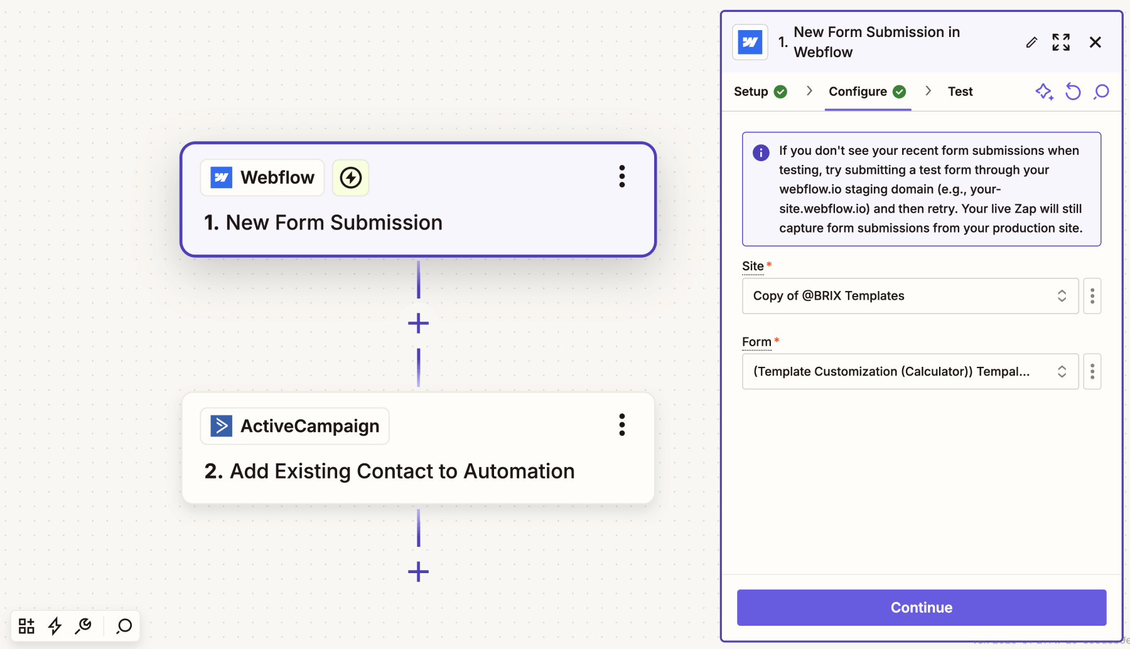Select the Webflow app label button
This screenshot has height=649, width=1130.
(262, 177)
